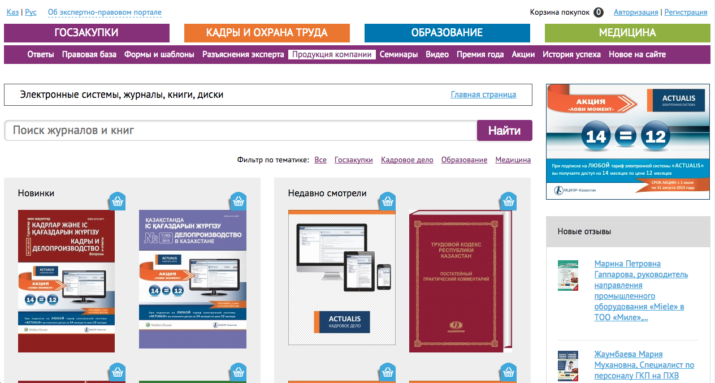Open Разъяснения эксперта menu item
Image resolution: width=715 pixels, height=383 pixels.
pos(243,54)
